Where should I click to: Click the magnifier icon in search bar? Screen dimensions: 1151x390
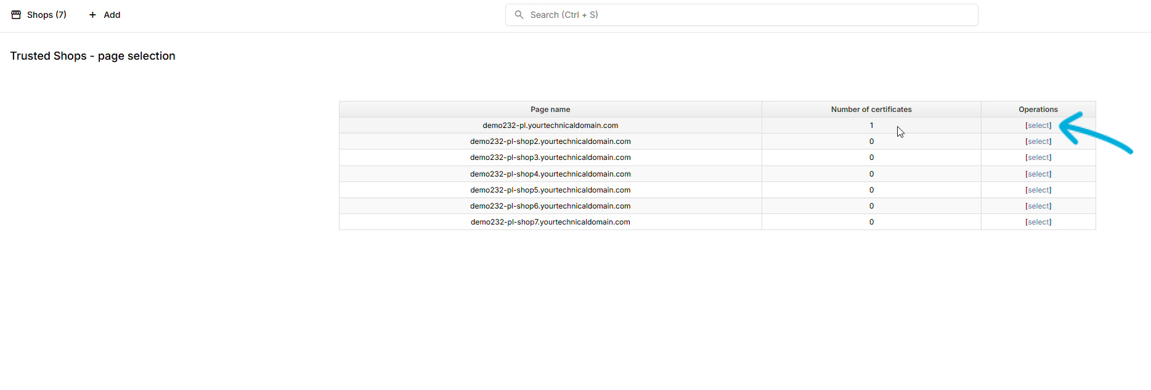coord(519,15)
